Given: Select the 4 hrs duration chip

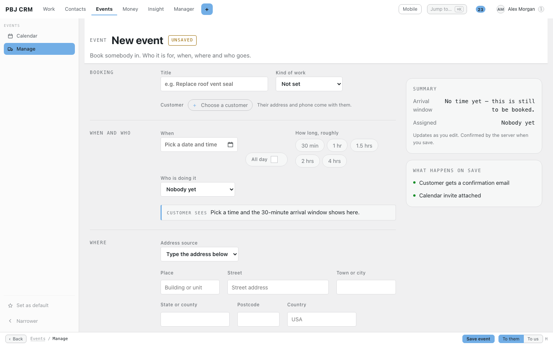Looking at the screenshot, I should pyautogui.click(x=334, y=161).
